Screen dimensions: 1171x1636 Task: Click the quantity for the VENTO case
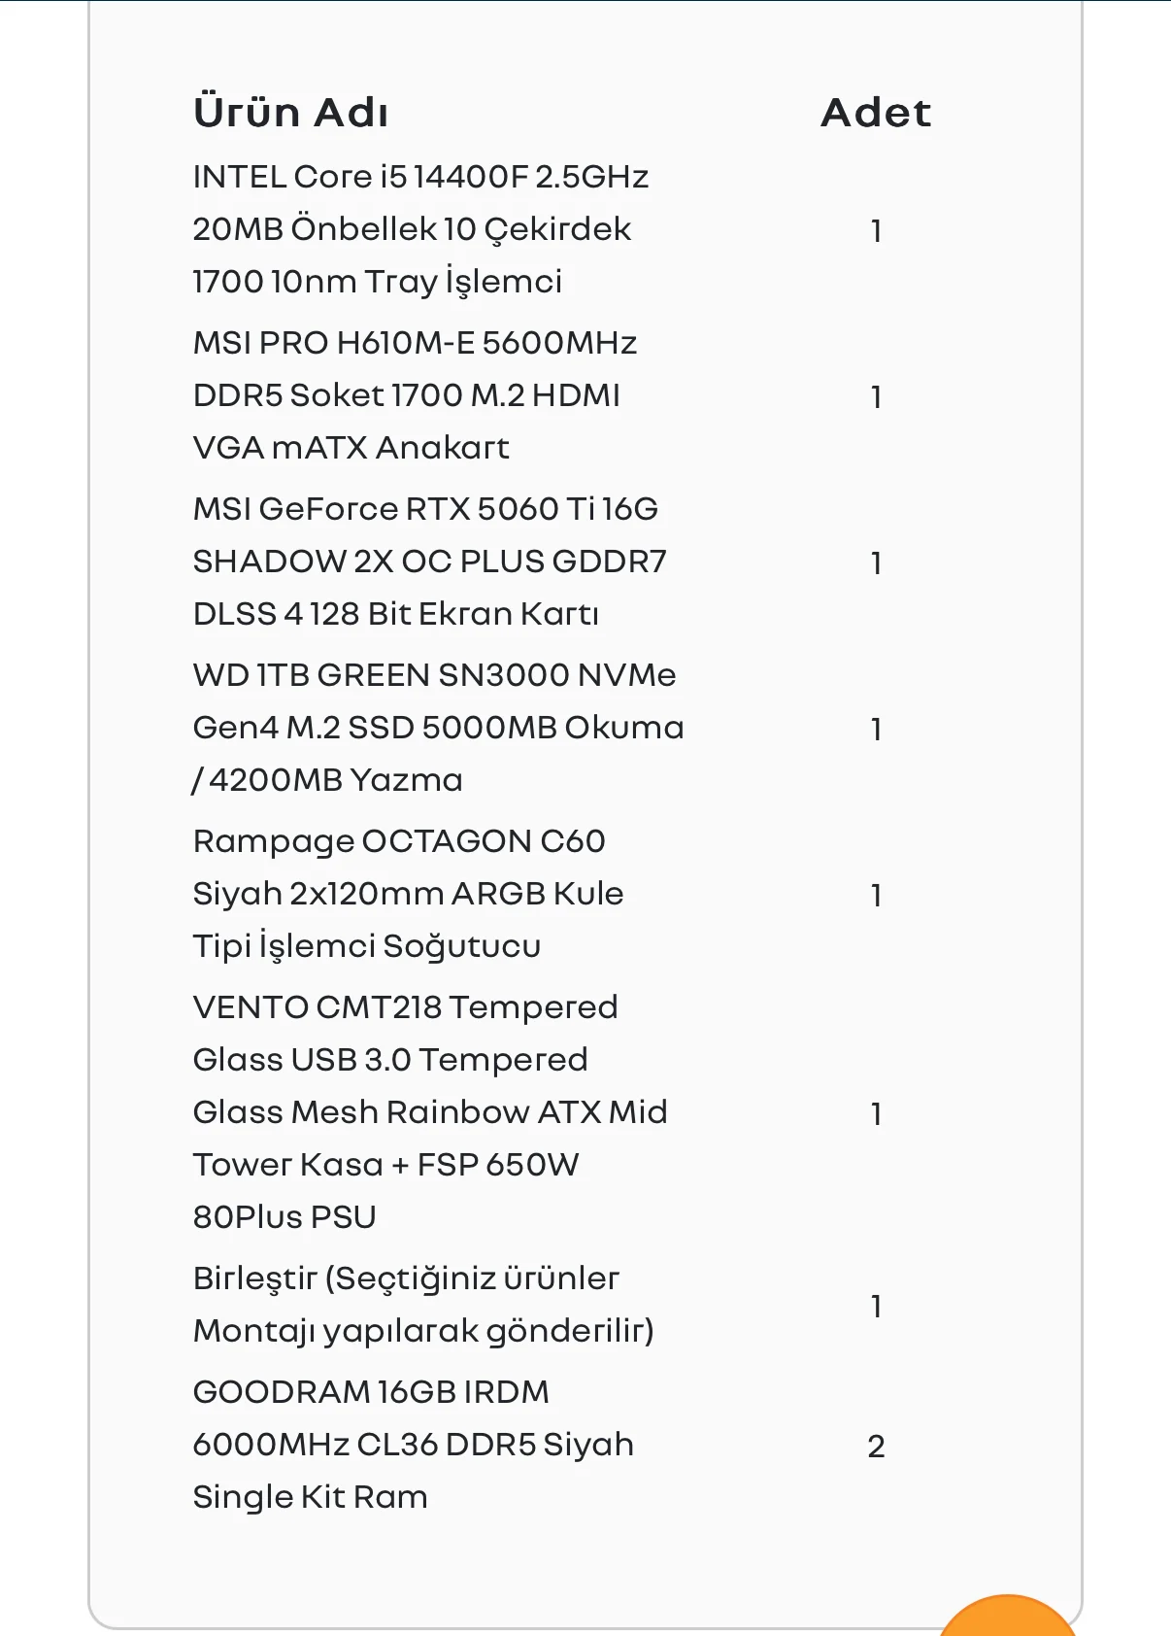click(x=876, y=1114)
